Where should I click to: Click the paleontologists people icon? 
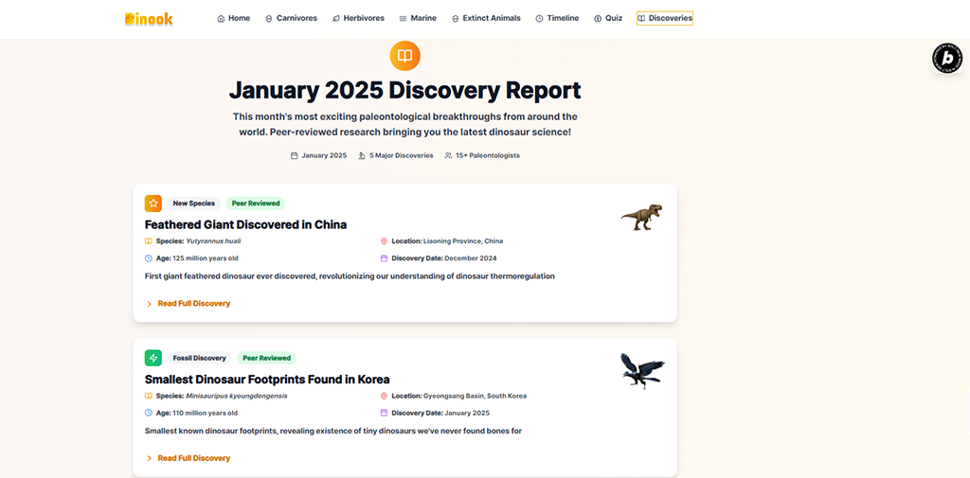coord(448,156)
